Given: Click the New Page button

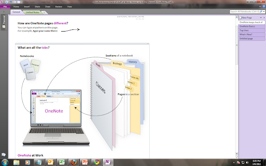Looking at the screenshot, I should click(246, 17).
